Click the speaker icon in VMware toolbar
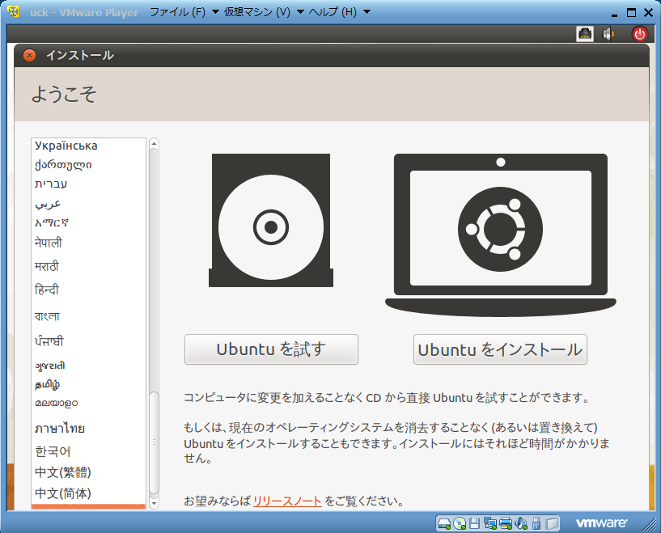 tap(608, 34)
